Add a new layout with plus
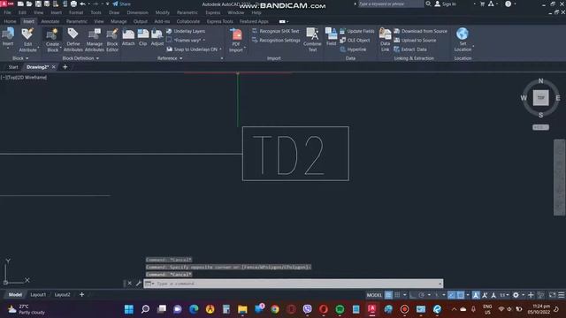566x318 pixels. pos(81,294)
